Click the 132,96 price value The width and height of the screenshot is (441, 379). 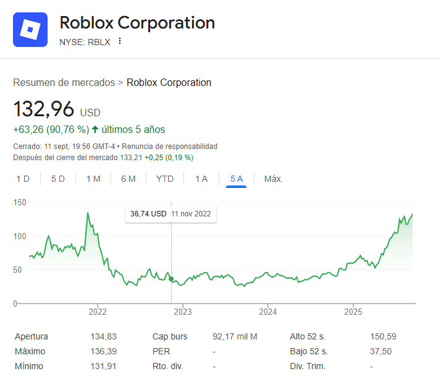pos(44,109)
